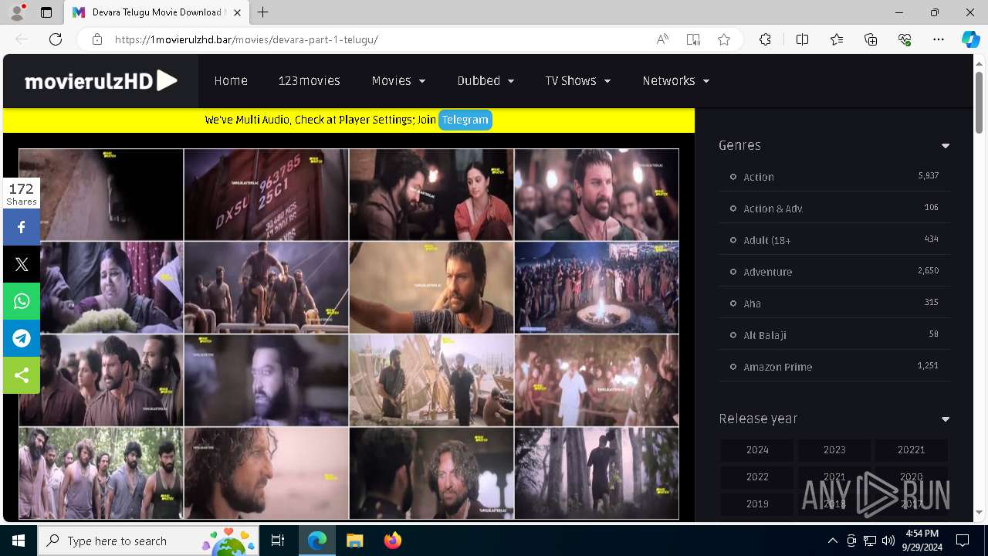Open Task View on taskbar
This screenshot has height=556, width=988.
pyautogui.click(x=278, y=541)
